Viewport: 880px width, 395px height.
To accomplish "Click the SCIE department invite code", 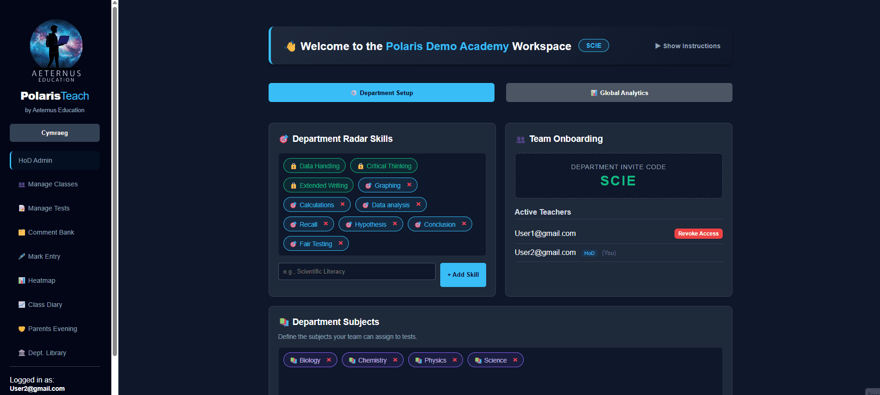I will point(618,181).
